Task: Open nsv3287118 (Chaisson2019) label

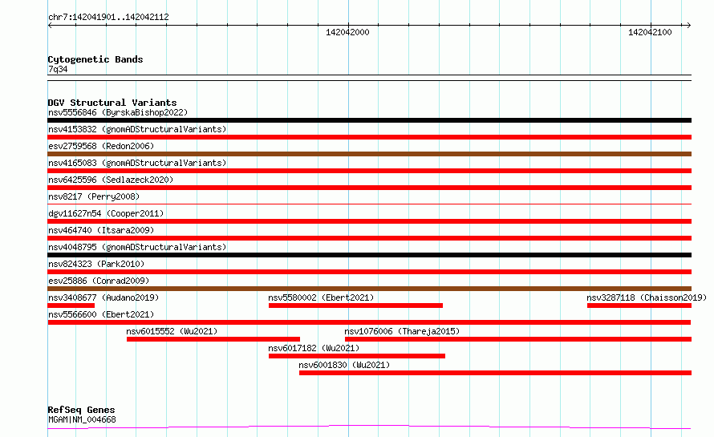Action: click(x=647, y=297)
